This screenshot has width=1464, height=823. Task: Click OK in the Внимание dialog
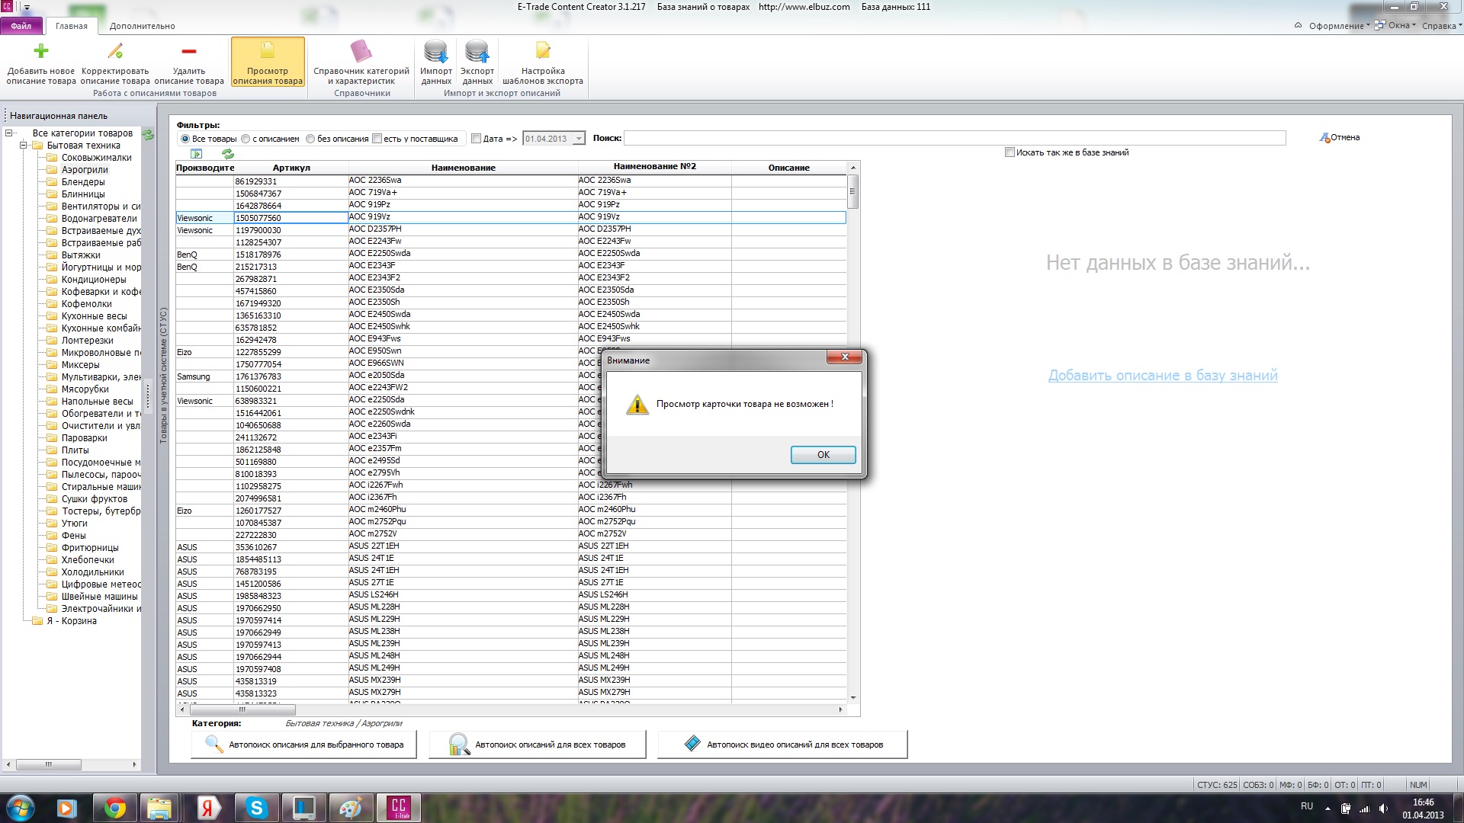(x=823, y=455)
